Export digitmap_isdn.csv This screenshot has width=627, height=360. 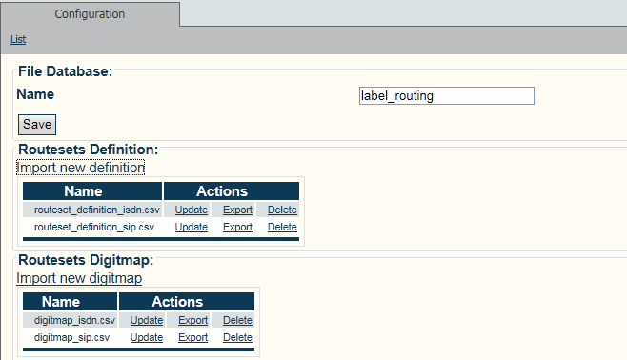click(x=192, y=320)
